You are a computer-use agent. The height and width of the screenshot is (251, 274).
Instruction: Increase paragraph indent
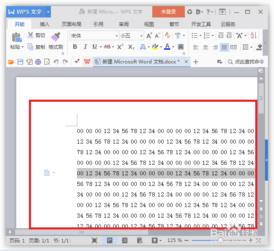pos(229,35)
